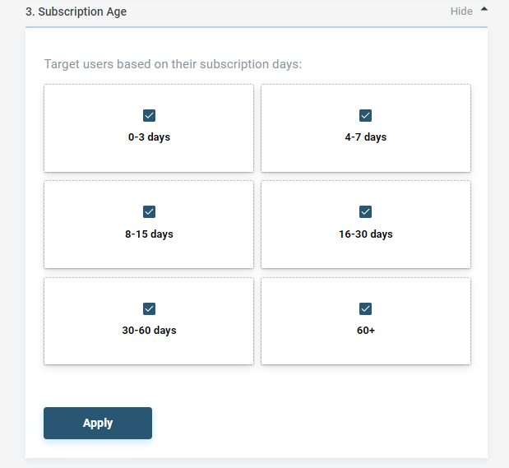Select the 4-7 days option card
The image size is (509, 468).
366,128
